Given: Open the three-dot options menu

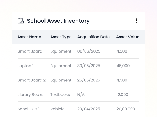Looking at the screenshot, I should 136,21.
